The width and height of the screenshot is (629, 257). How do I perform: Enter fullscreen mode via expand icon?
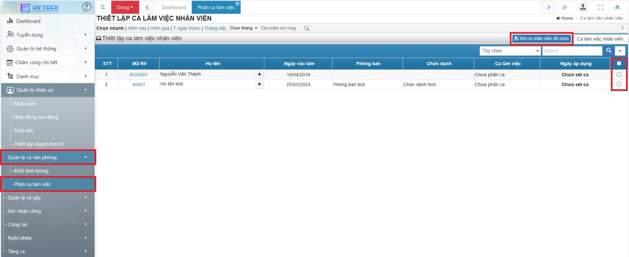pos(600,7)
